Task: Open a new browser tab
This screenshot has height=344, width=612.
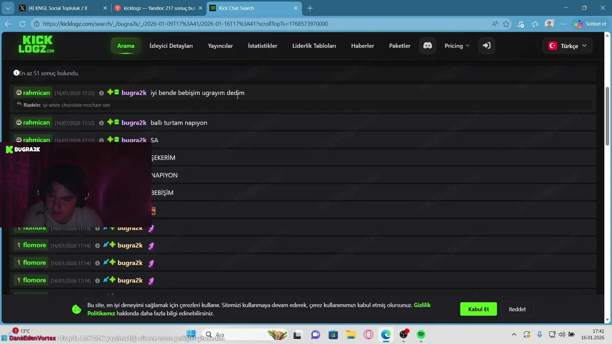Action: point(310,8)
